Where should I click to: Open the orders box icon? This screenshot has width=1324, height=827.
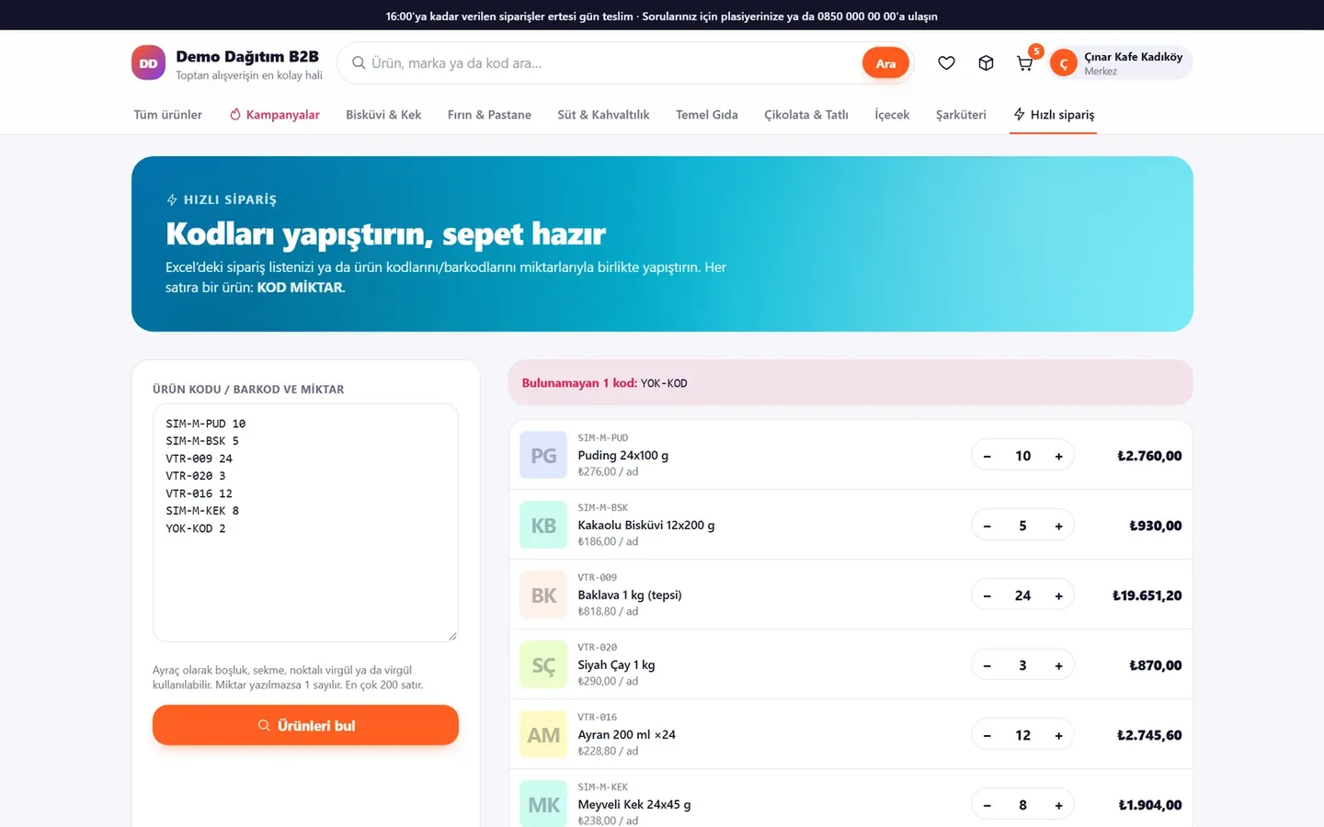(x=986, y=63)
